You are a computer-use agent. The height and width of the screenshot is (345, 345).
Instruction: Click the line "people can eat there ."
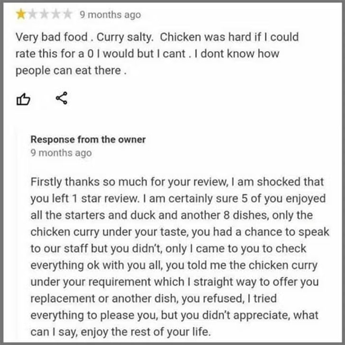coord(71,71)
